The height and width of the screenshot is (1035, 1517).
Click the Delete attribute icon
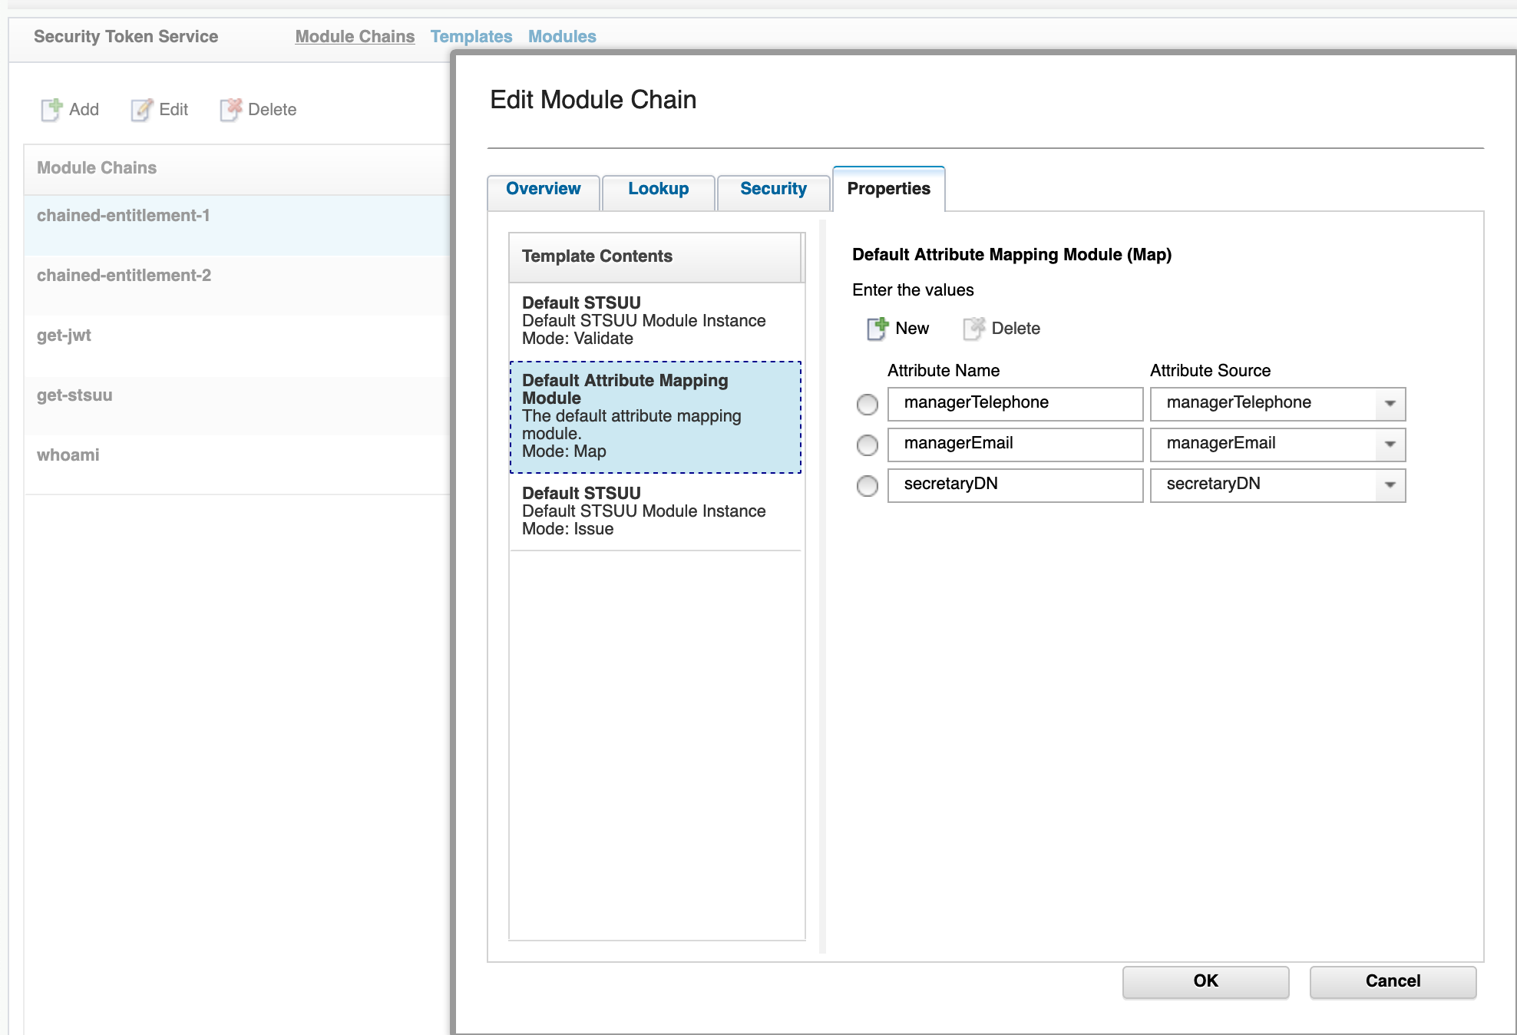click(x=973, y=329)
